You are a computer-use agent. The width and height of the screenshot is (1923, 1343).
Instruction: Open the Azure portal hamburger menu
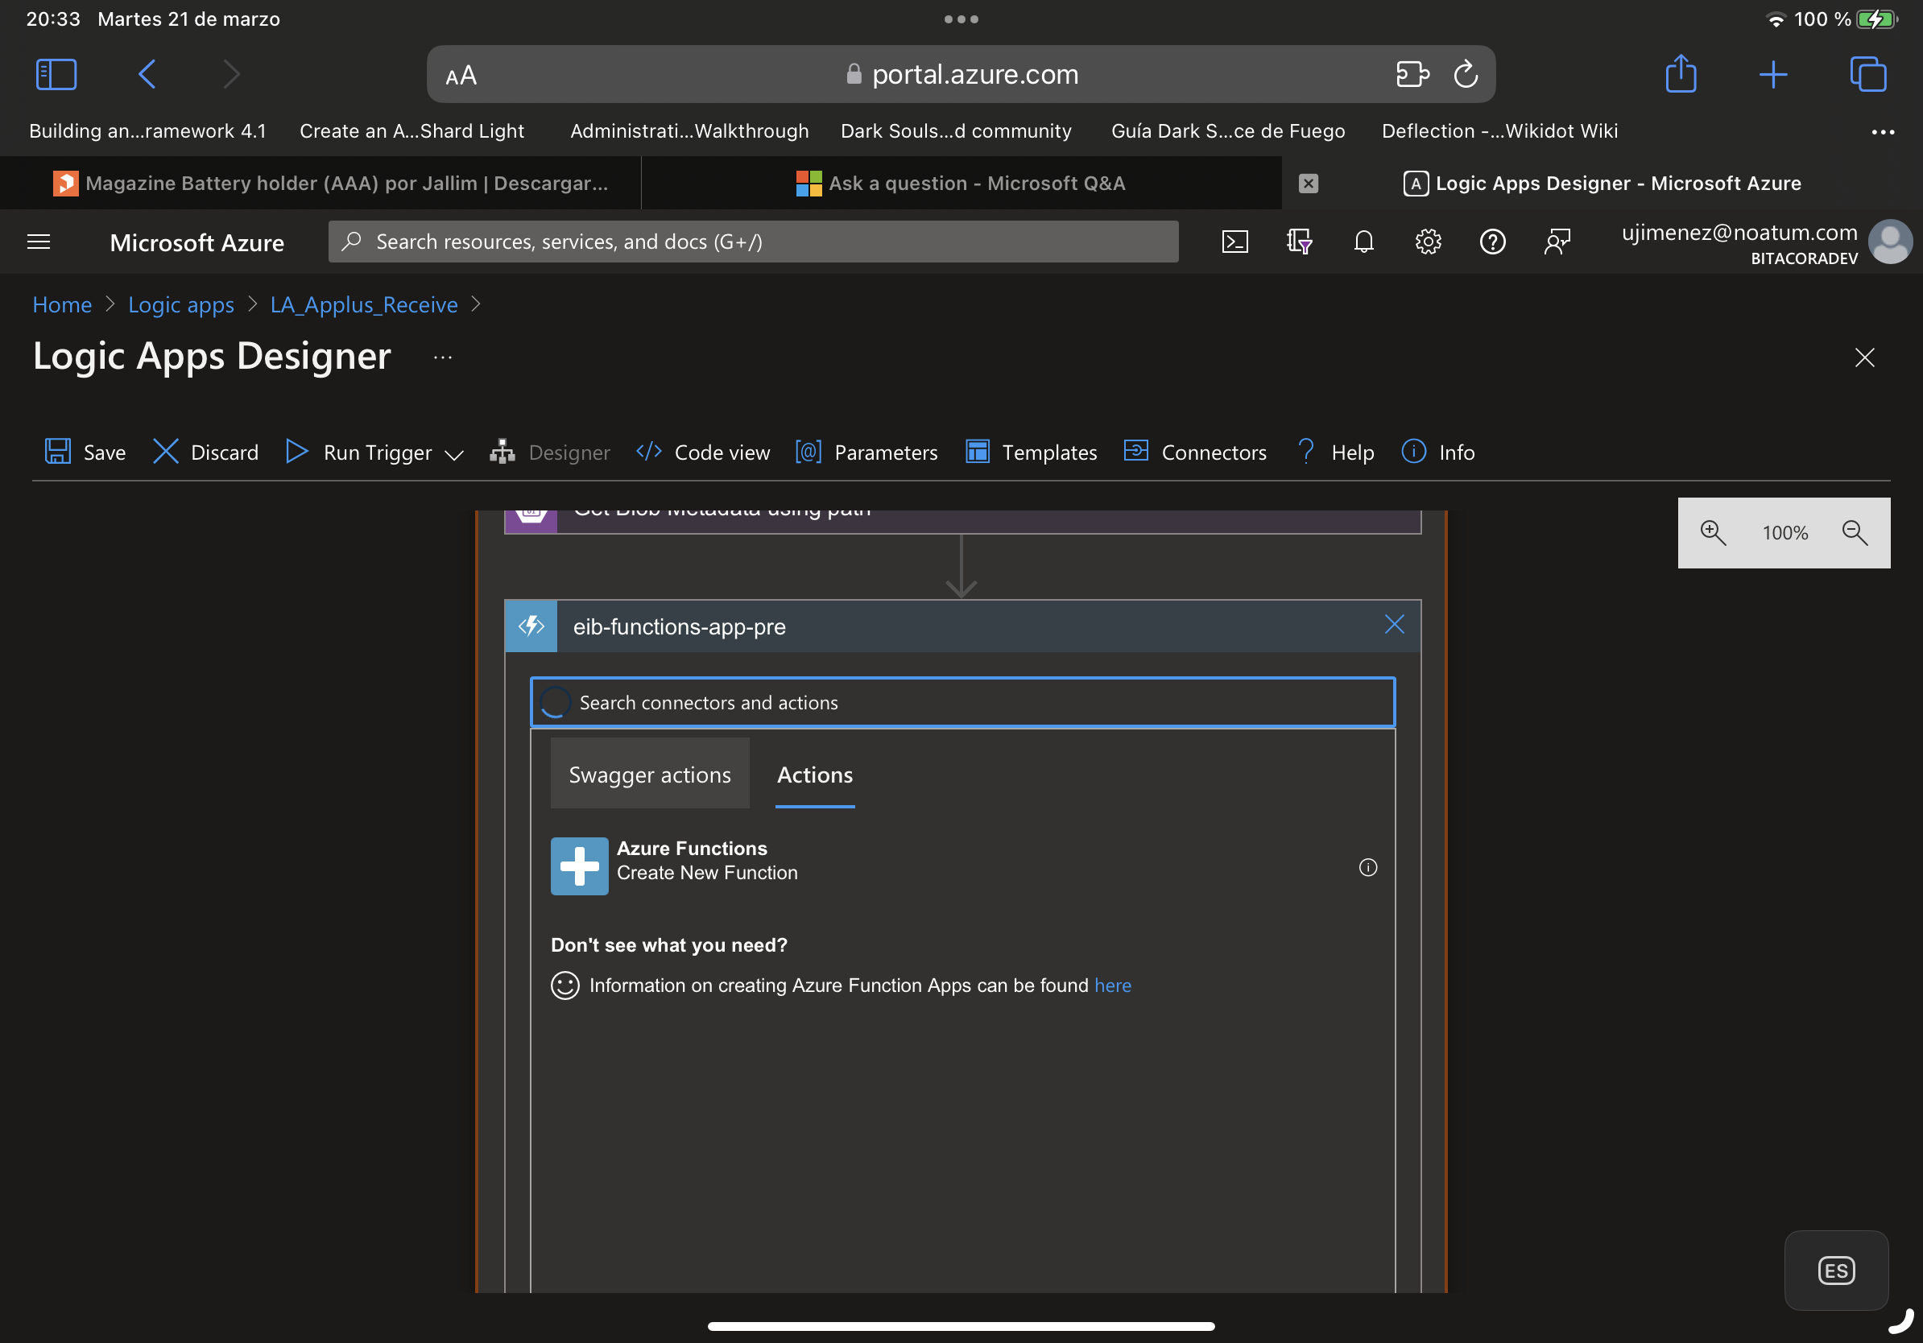(x=39, y=242)
